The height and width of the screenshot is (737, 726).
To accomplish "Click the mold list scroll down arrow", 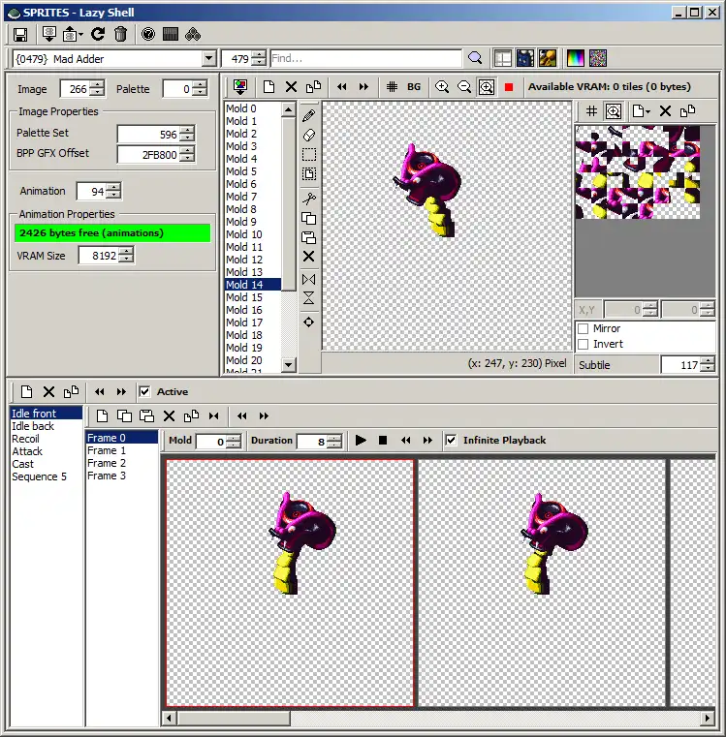I will click(x=289, y=364).
